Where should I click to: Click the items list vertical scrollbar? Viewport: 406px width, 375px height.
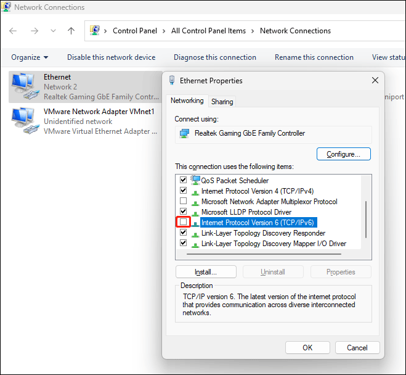click(366, 219)
